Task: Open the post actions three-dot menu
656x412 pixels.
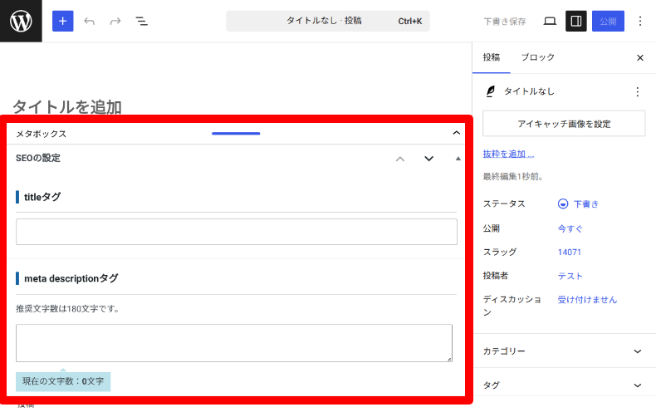Action: (x=637, y=91)
